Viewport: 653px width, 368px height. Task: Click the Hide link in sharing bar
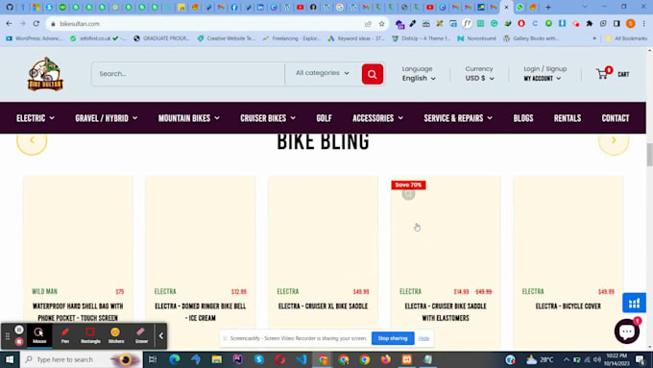[423, 338]
